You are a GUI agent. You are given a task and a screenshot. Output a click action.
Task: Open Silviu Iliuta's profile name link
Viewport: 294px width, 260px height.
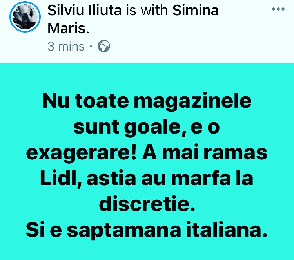pos(85,10)
